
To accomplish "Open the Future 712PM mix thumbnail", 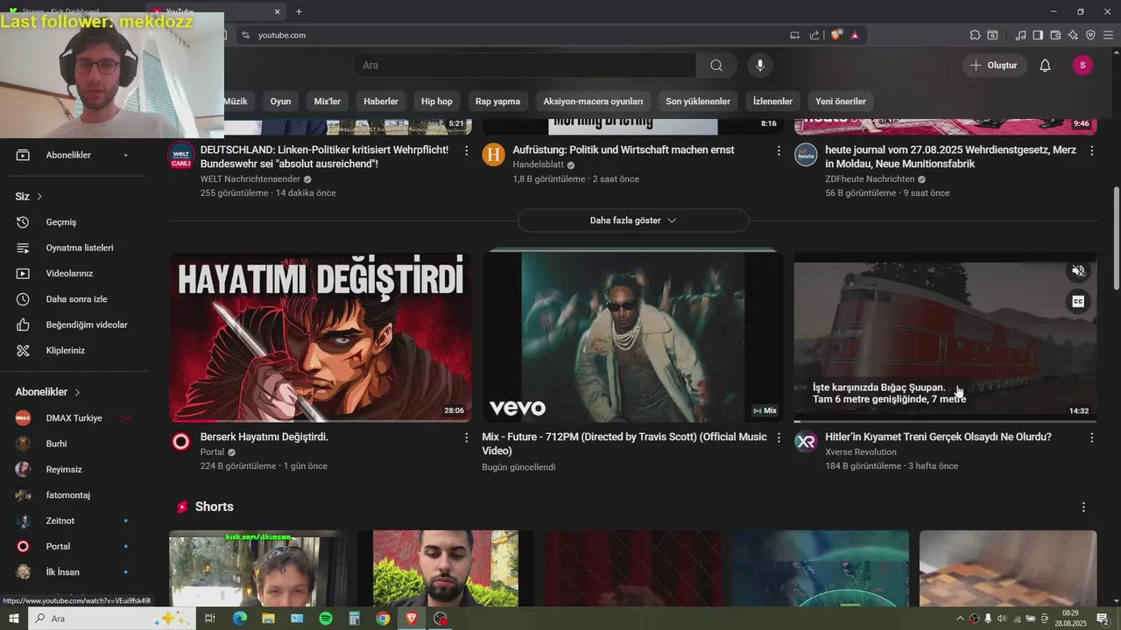I will (x=632, y=338).
